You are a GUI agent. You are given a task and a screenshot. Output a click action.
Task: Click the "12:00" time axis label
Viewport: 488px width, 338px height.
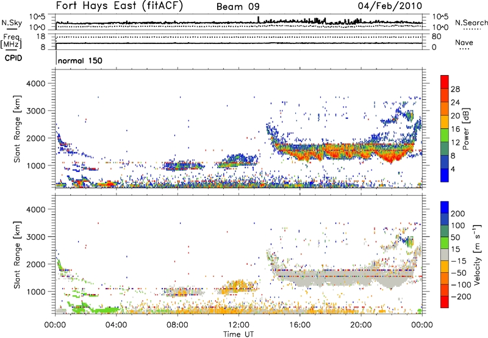pos(239,325)
